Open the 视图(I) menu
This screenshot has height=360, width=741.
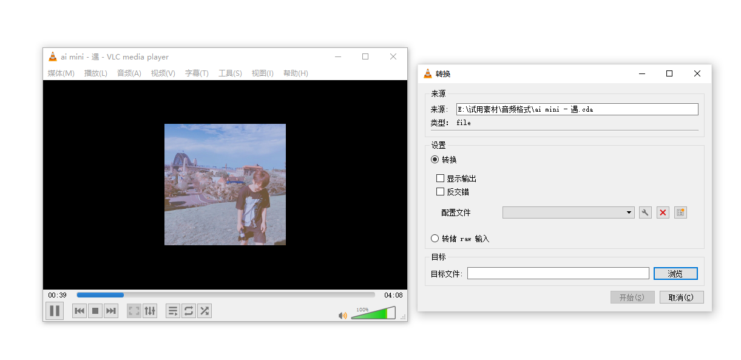pyautogui.click(x=263, y=73)
